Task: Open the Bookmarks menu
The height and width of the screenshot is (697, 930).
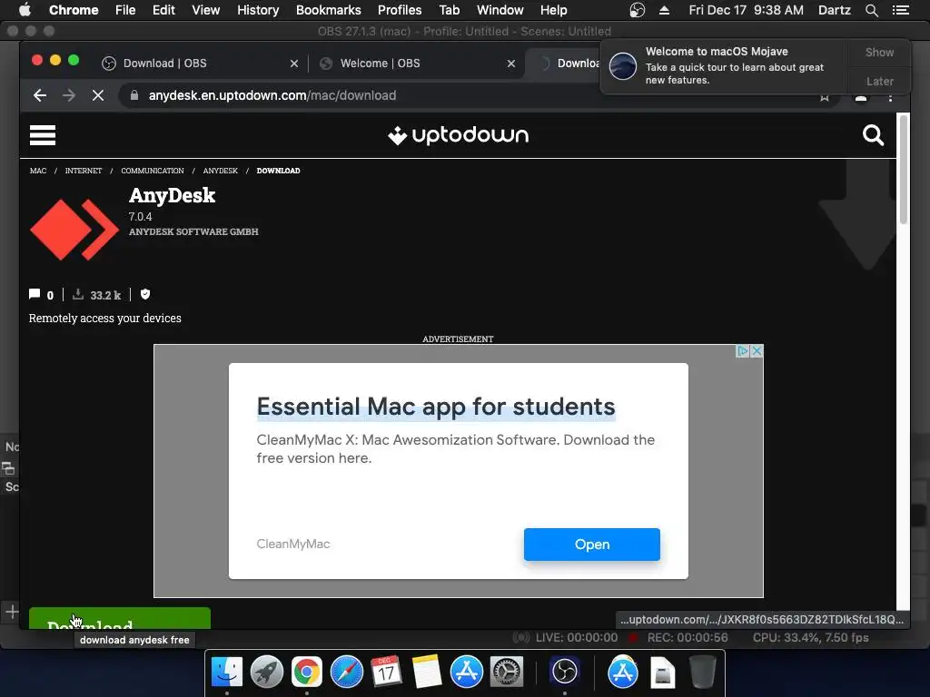Action: (x=329, y=10)
